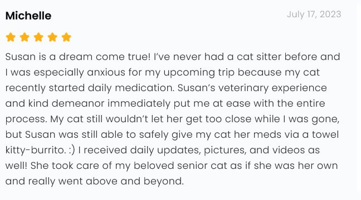Click the word 'veterinary' in the review
The height and width of the screenshot is (200, 361).
tap(243, 88)
